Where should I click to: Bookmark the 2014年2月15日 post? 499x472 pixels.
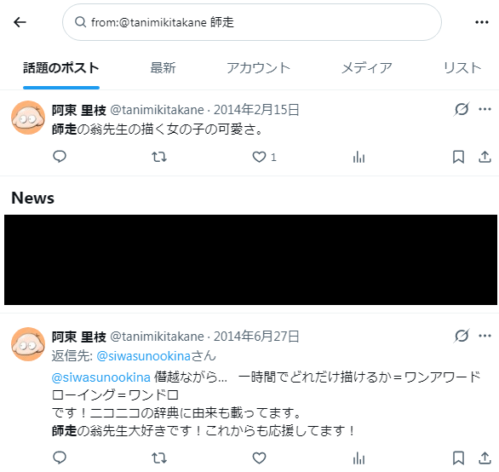point(458,157)
